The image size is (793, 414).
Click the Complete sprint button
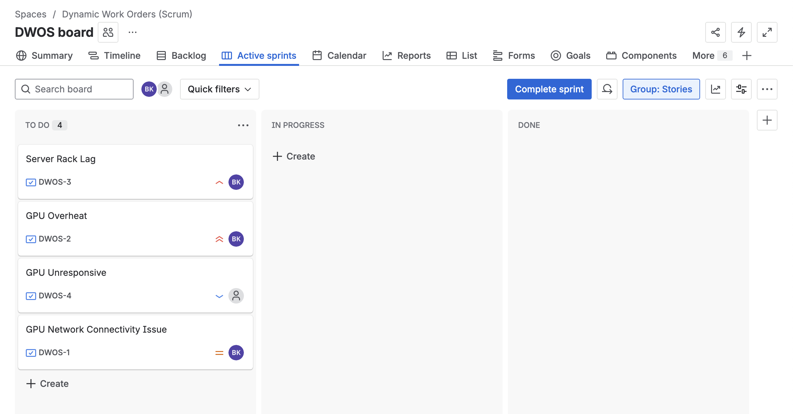[549, 89]
